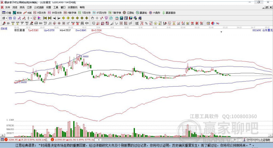Open the T数字表 tool
This screenshot has height=148, width=273.
pyautogui.click(x=115, y=13)
